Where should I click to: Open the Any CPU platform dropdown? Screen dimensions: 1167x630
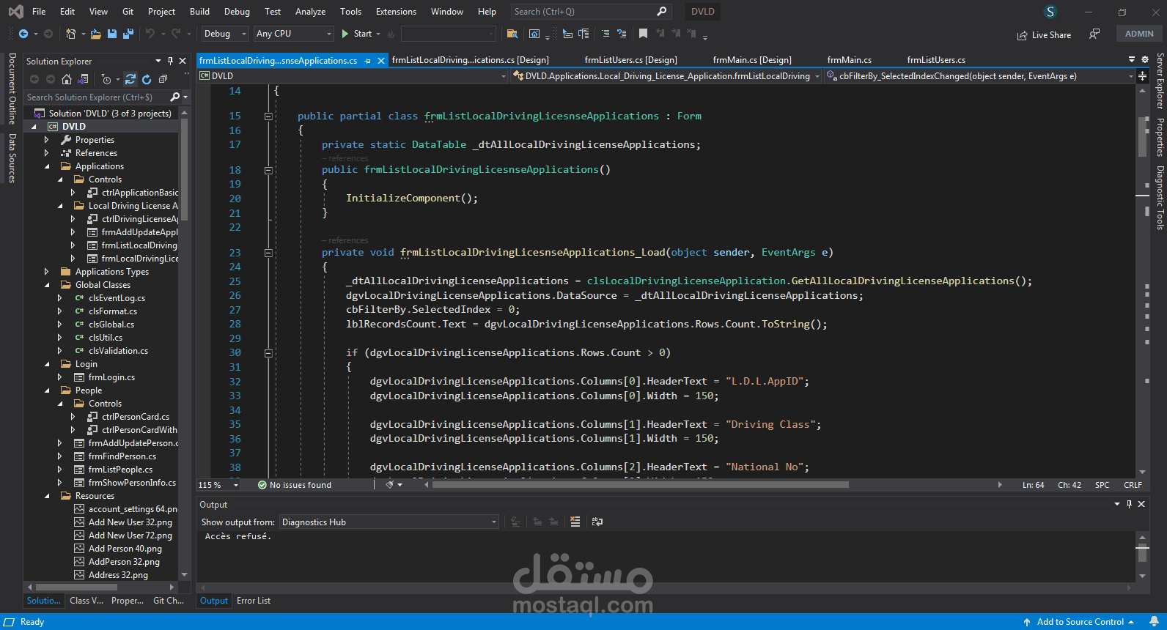tap(294, 34)
